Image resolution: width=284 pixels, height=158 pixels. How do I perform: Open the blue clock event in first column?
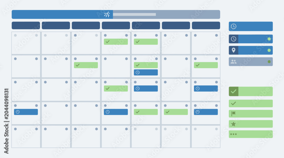pos(26,112)
